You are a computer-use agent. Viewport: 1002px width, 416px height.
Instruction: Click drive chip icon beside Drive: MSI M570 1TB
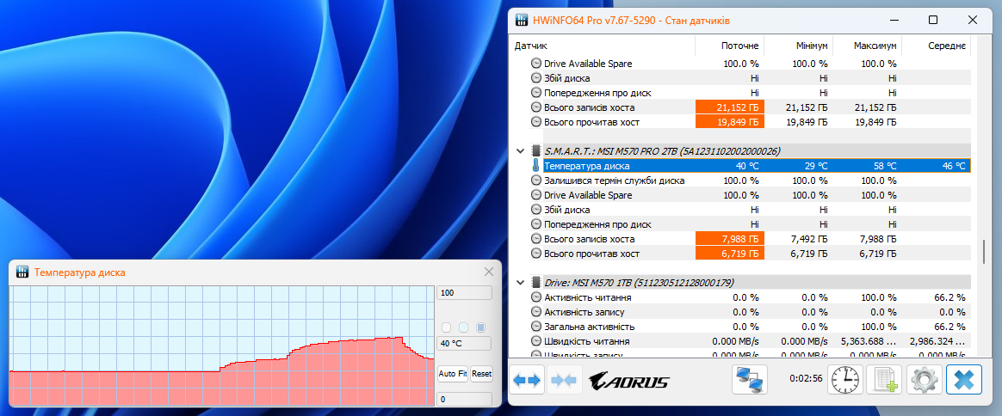(x=535, y=282)
